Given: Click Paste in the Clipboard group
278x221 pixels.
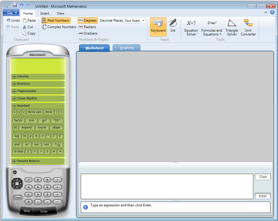Looking at the screenshot, I should pos(29,20).
